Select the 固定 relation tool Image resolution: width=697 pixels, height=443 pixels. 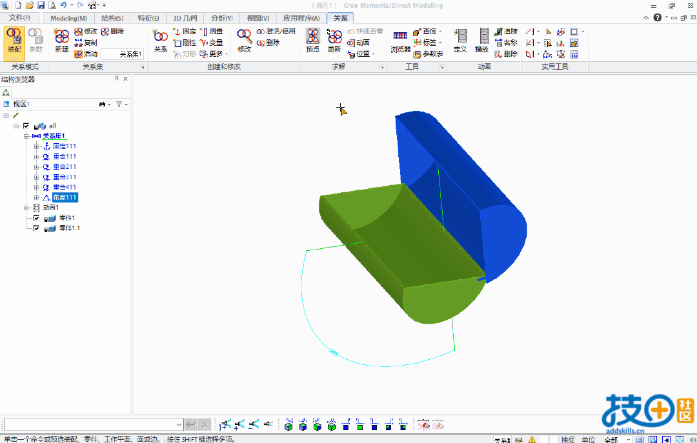[185, 32]
